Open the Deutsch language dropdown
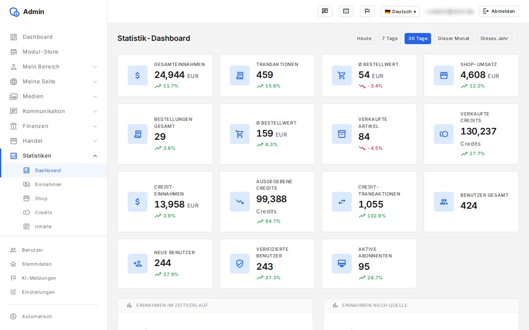The width and height of the screenshot is (529, 330). tap(400, 12)
